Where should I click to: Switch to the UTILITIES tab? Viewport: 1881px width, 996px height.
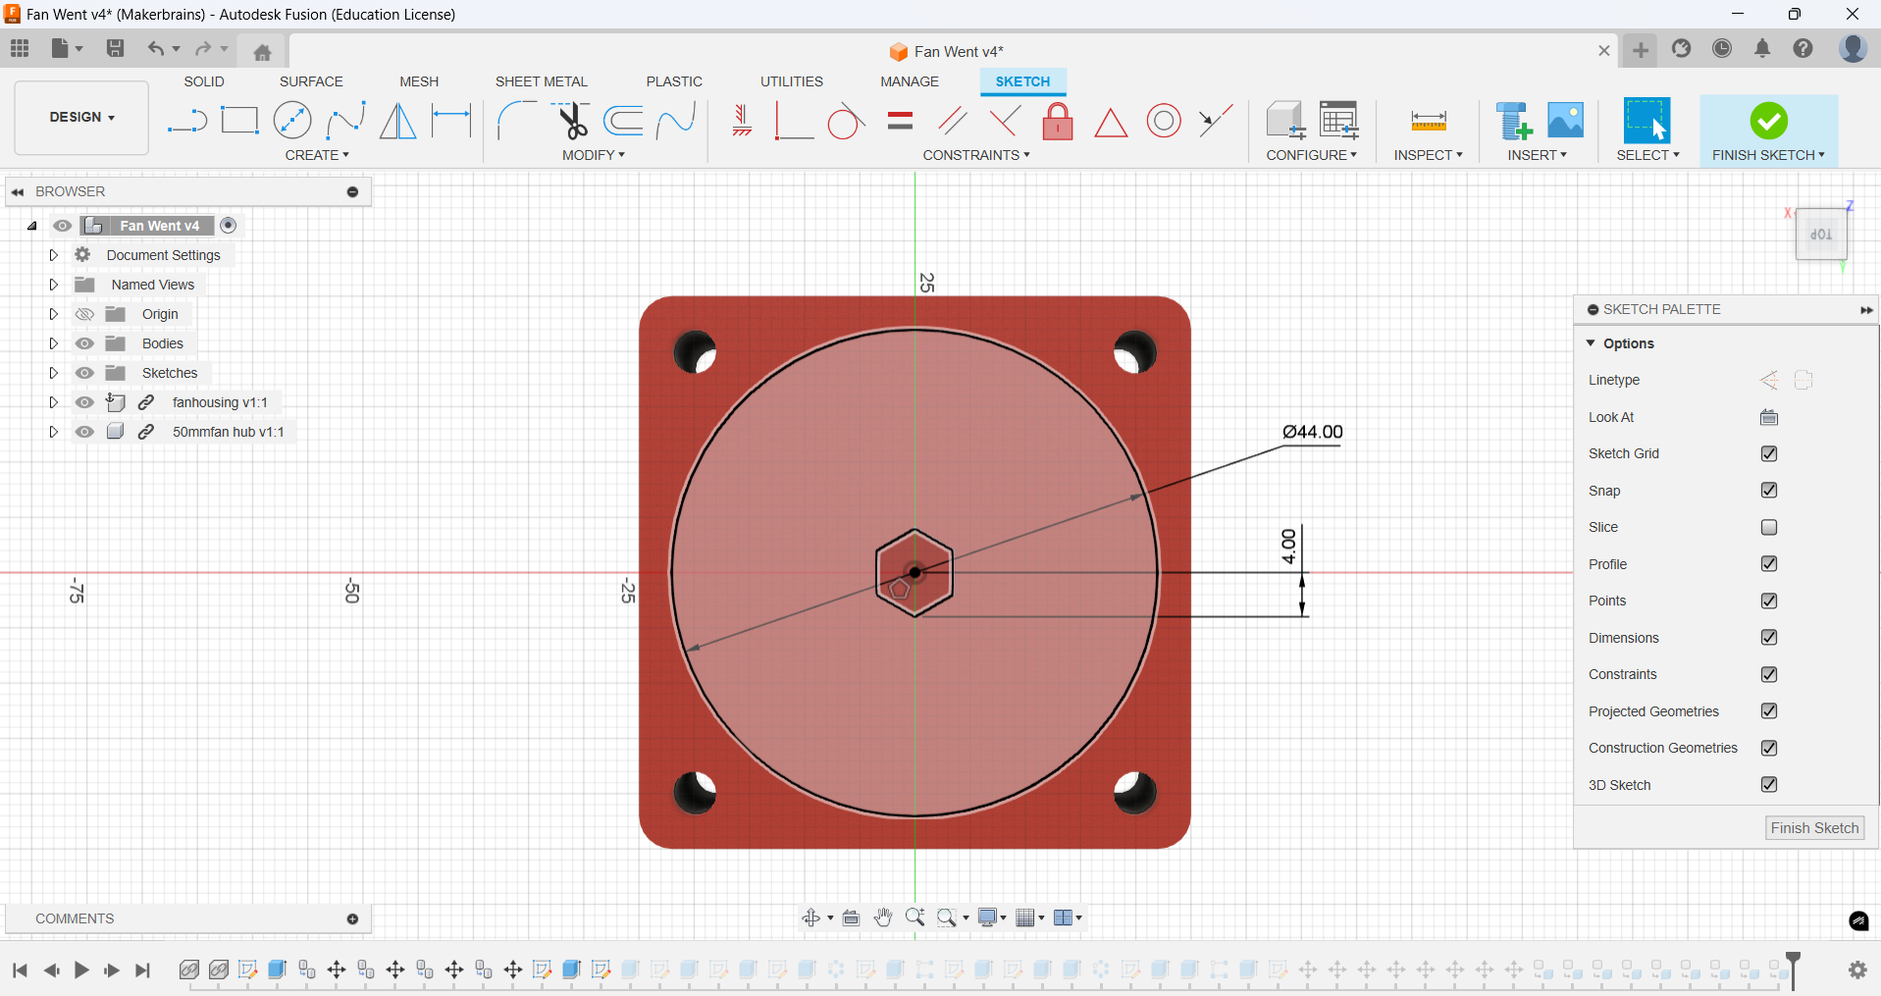click(791, 81)
